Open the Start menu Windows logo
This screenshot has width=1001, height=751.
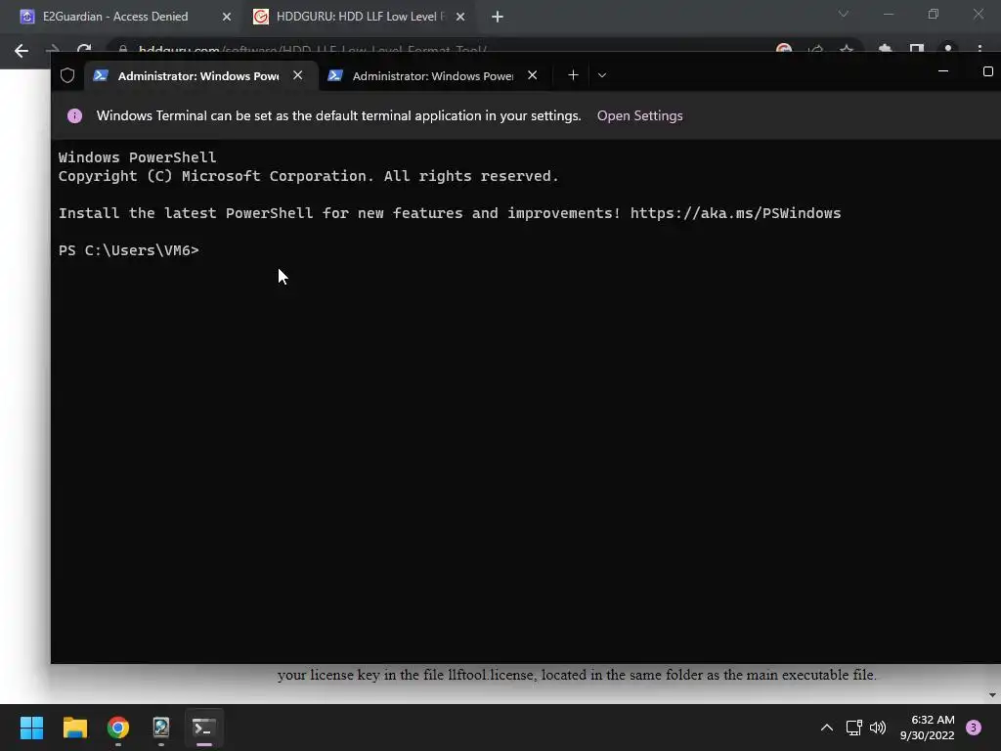point(31,728)
